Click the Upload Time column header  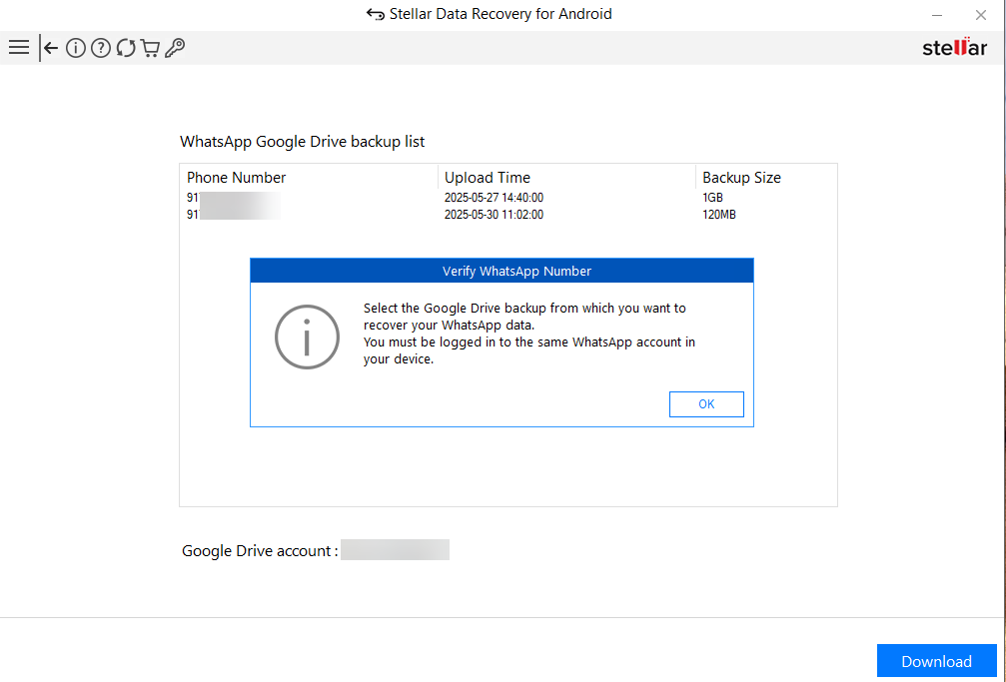point(488,178)
